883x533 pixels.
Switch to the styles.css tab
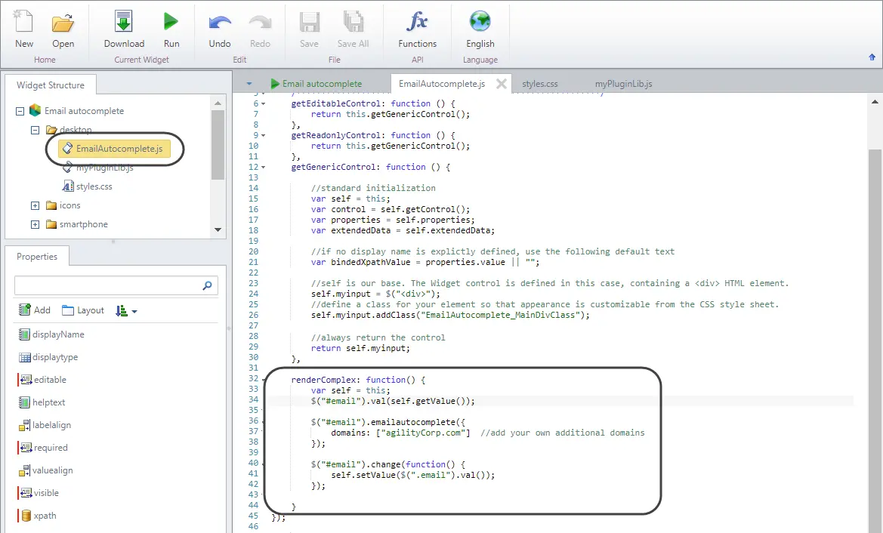(539, 83)
